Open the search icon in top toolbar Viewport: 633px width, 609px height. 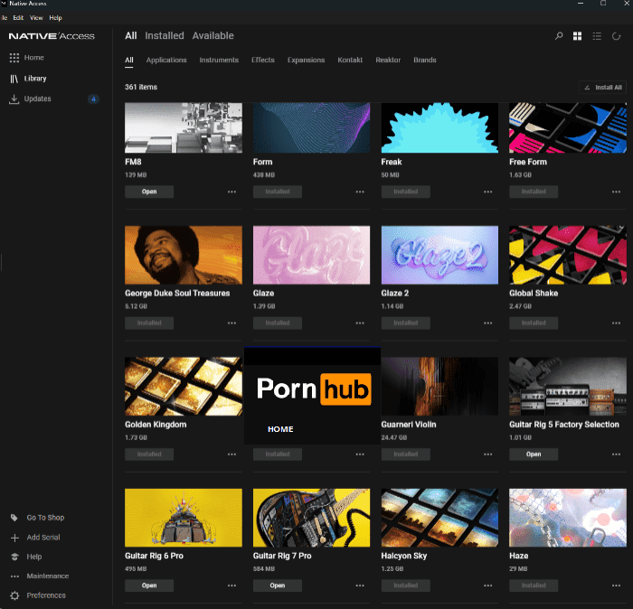click(x=559, y=36)
